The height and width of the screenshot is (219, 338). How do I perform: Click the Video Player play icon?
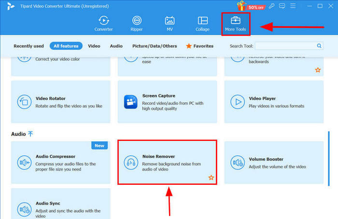point(238,102)
